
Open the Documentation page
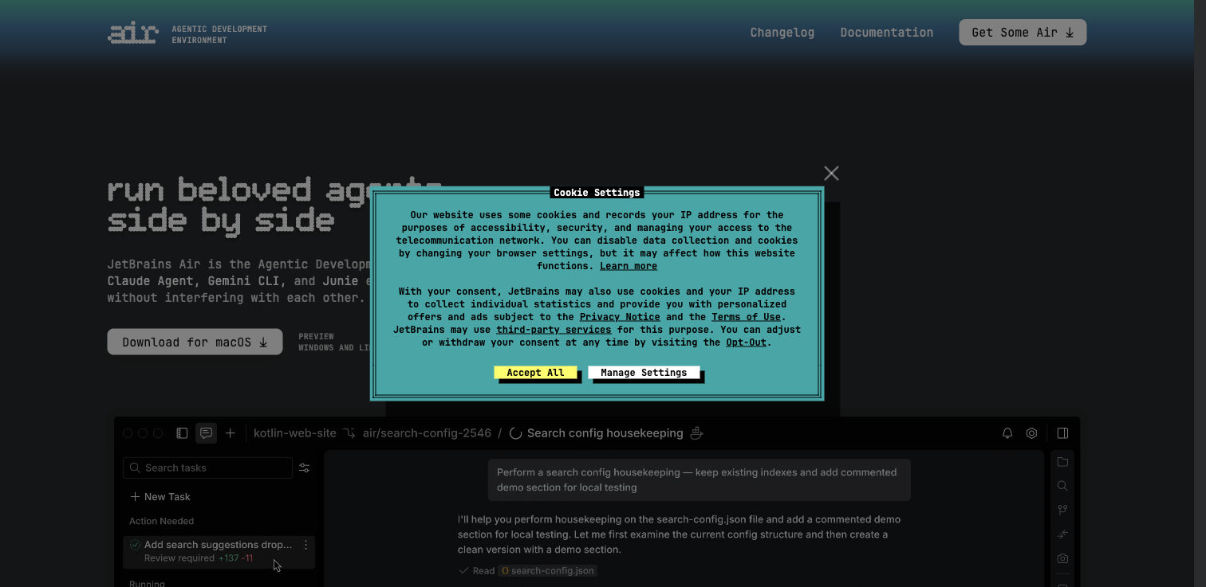[x=886, y=33]
